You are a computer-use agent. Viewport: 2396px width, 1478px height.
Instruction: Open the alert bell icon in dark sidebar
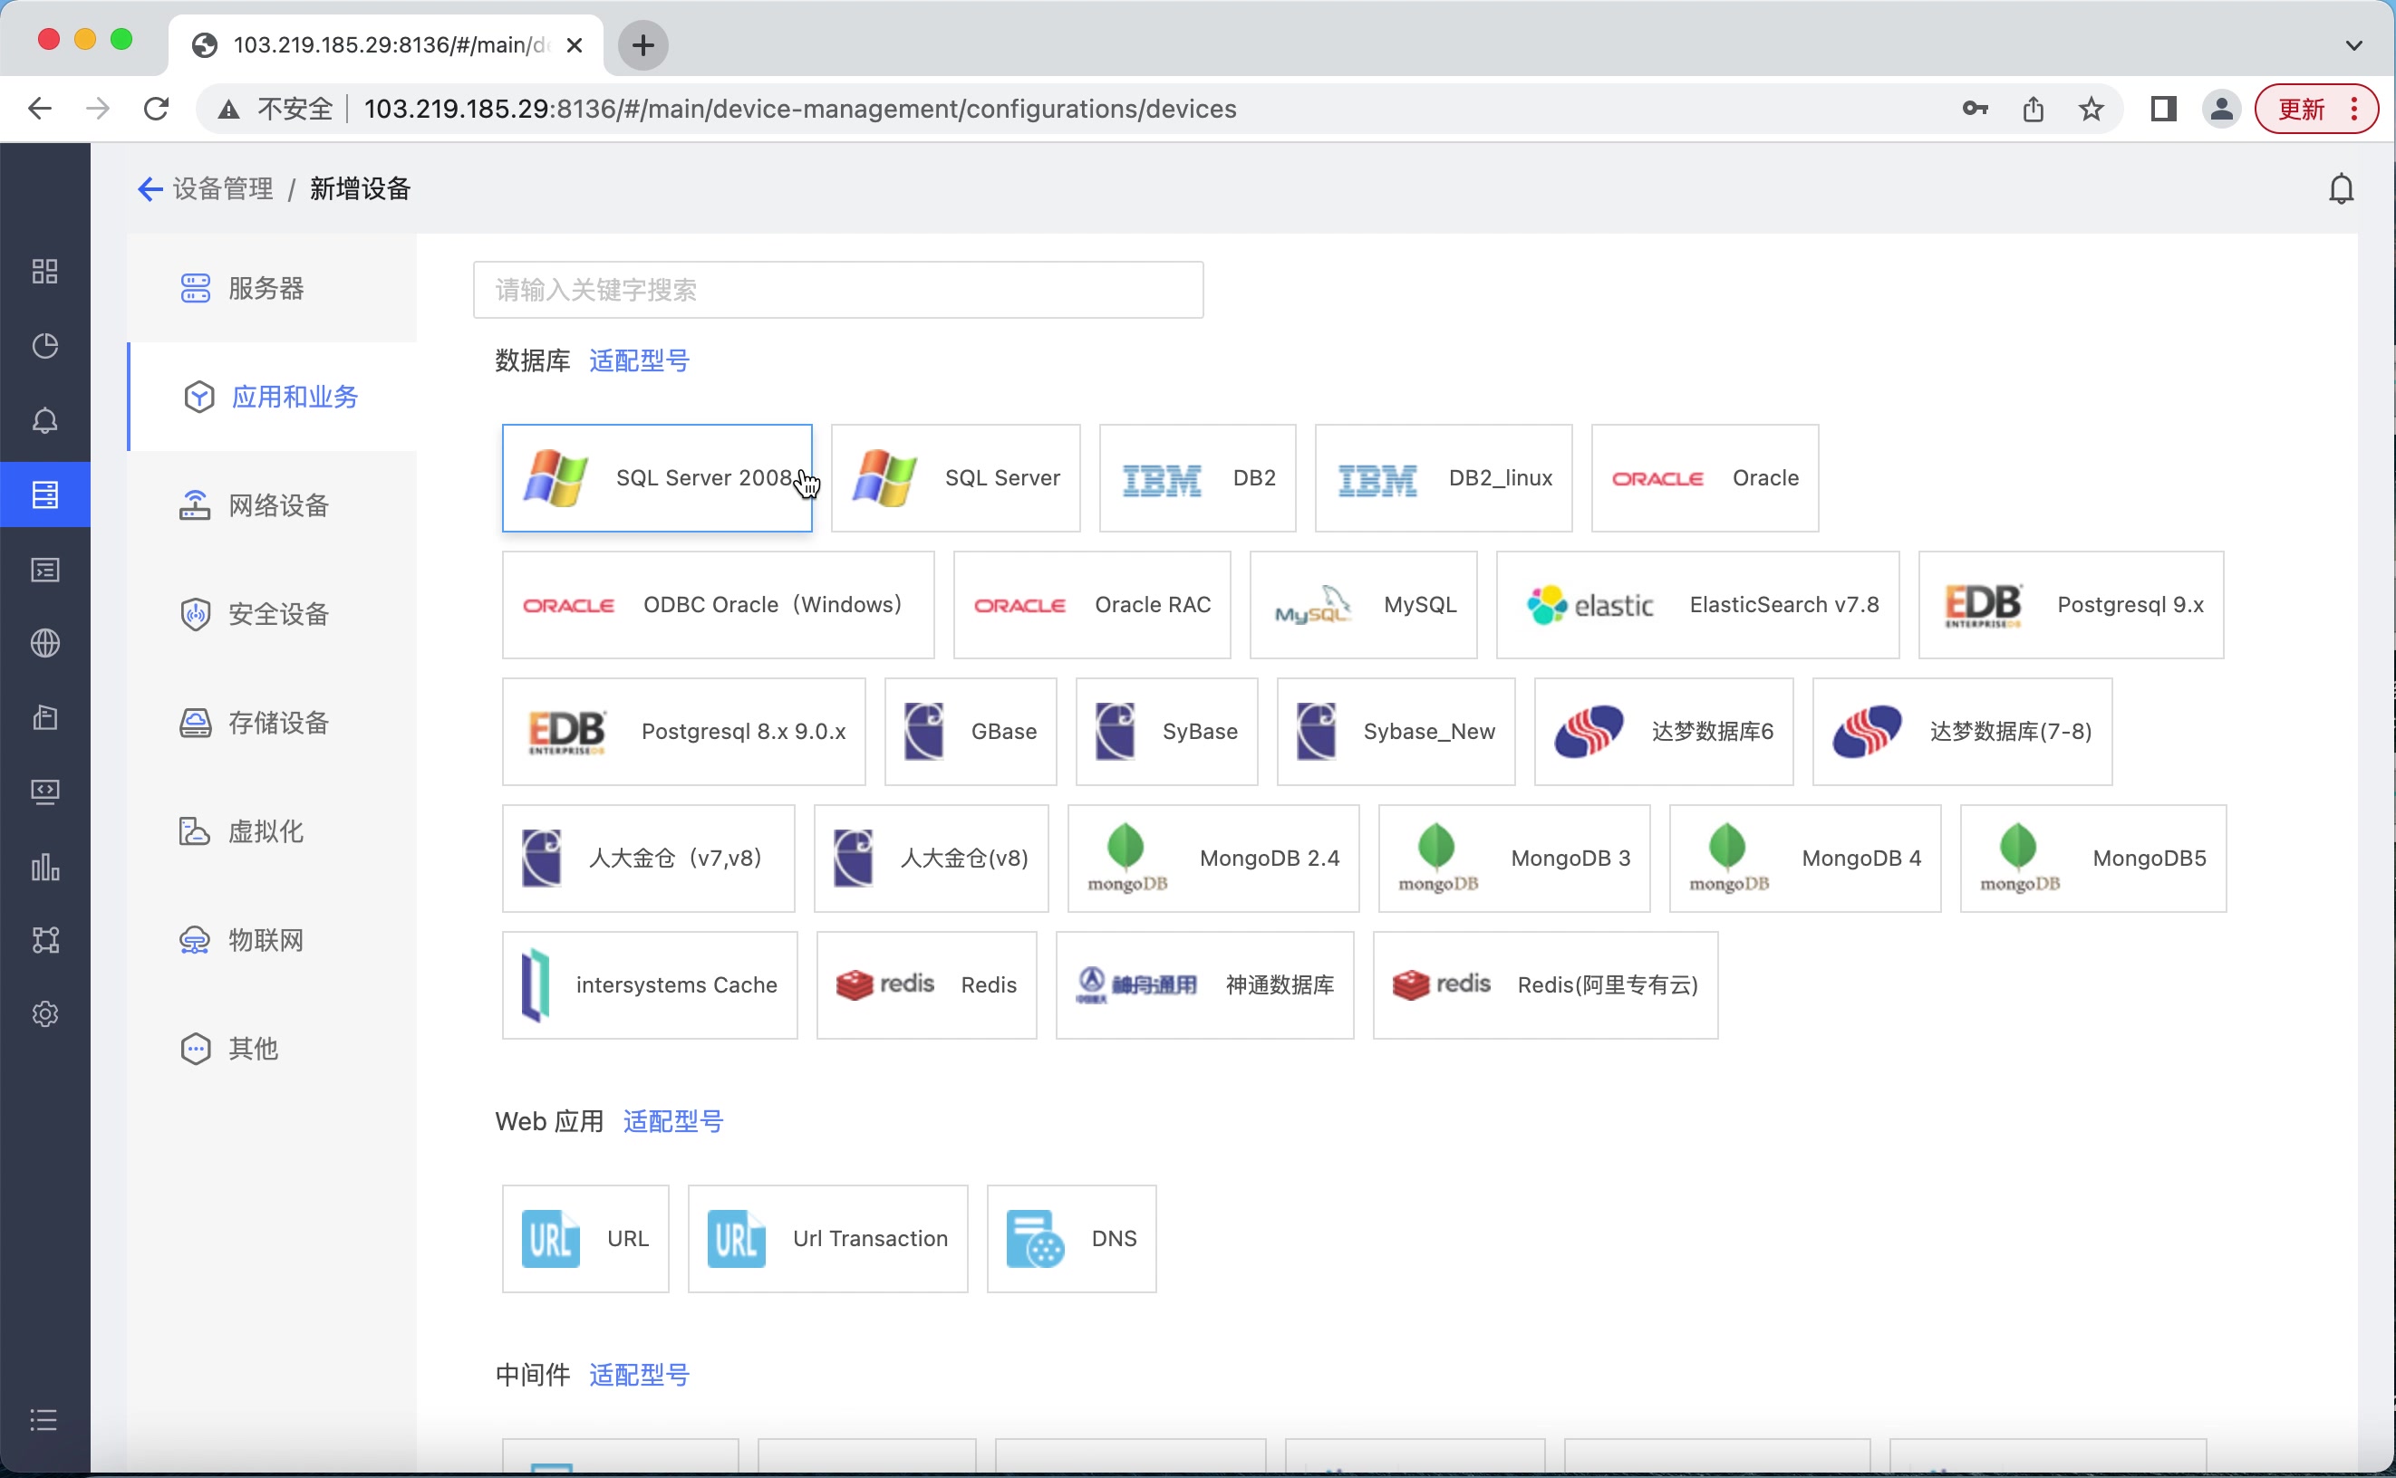pos(45,420)
